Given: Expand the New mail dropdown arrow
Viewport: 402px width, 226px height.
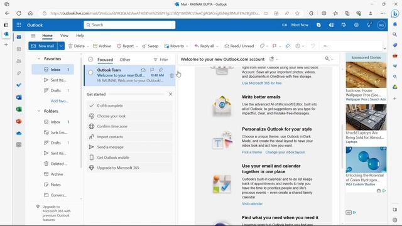Looking at the screenshot, I should tap(61, 46).
